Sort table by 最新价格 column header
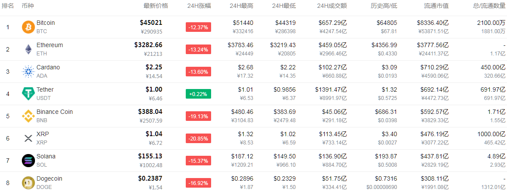The image size is (507, 192). (156, 6)
